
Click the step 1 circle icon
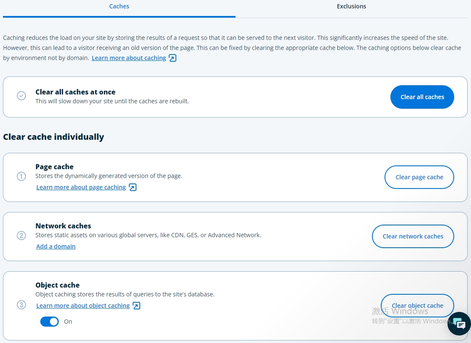pyautogui.click(x=21, y=176)
